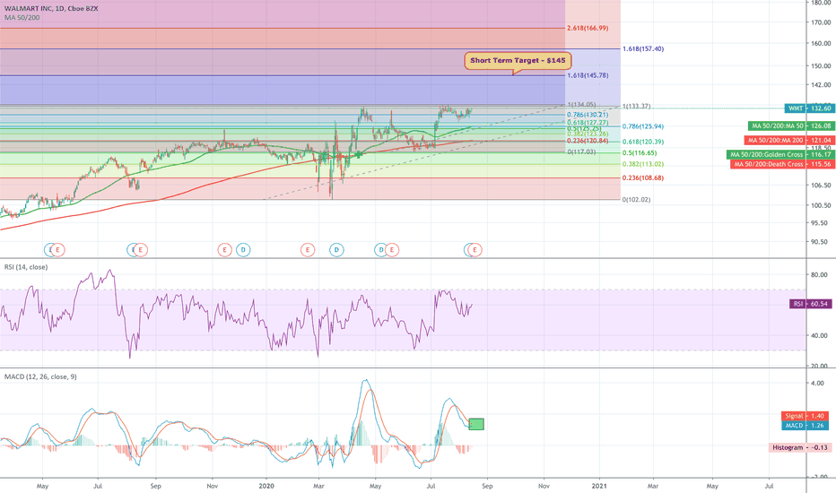Select the 0(102.02) Fibonacci label
Viewport: 836px width, 493px height.
click(x=636, y=200)
